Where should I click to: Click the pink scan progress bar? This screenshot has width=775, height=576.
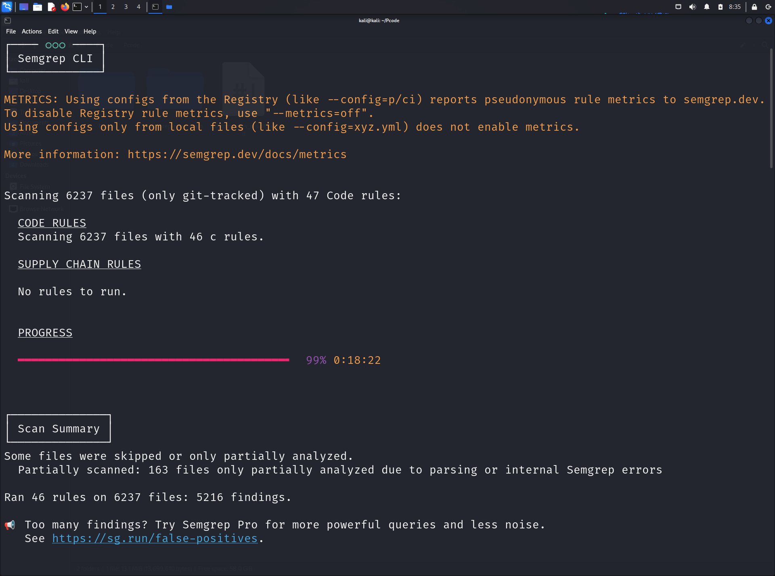click(x=153, y=360)
